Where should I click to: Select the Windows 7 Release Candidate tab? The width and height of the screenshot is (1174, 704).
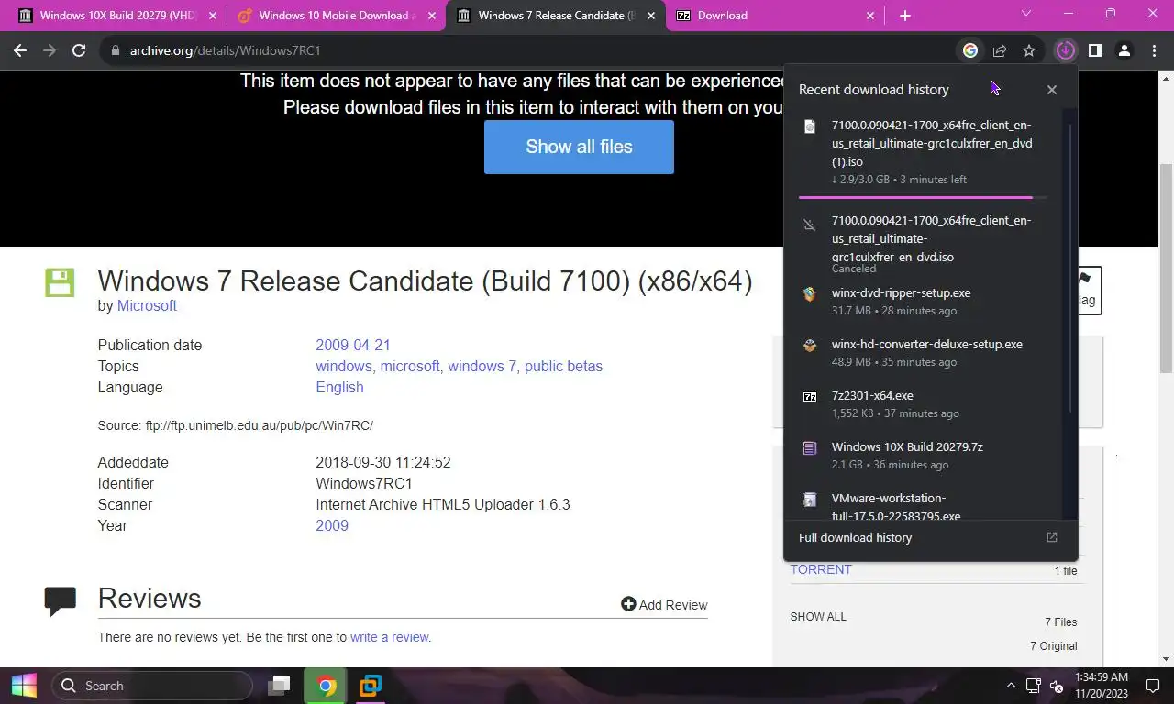coord(556,16)
